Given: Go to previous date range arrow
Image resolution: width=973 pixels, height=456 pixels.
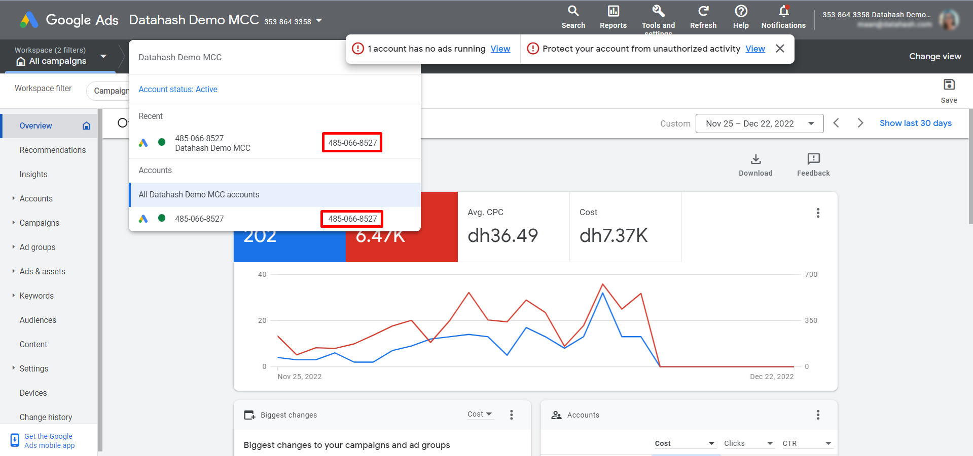Looking at the screenshot, I should coord(836,123).
